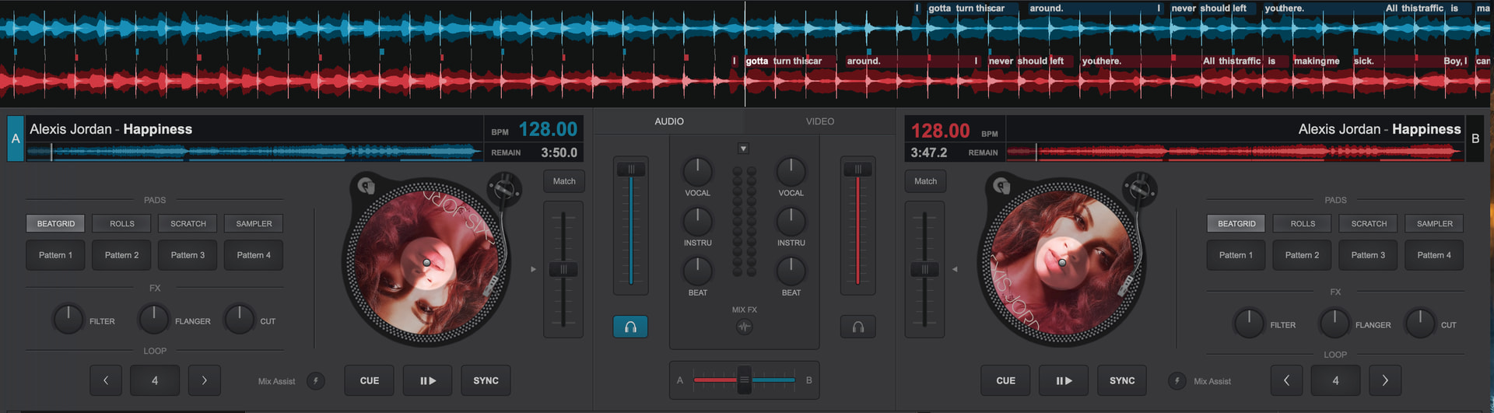Select the ROLLS pad mode on deck A
1494x413 pixels.
(x=122, y=223)
